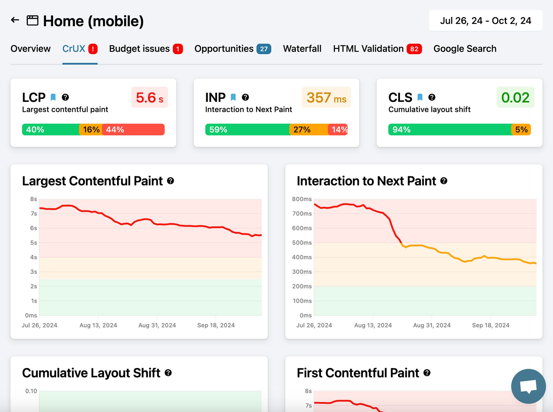Screen dimensions: 553x412
Task: Open the date range picker
Action: point(485,21)
